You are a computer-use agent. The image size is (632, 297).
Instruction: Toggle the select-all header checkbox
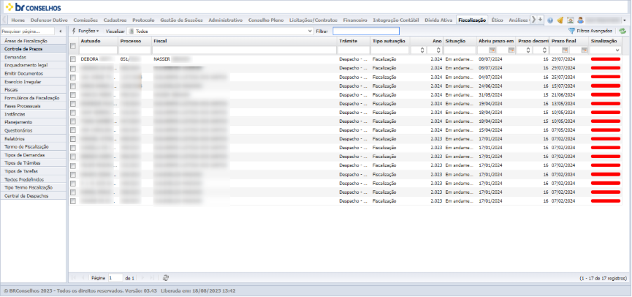(x=73, y=46)
